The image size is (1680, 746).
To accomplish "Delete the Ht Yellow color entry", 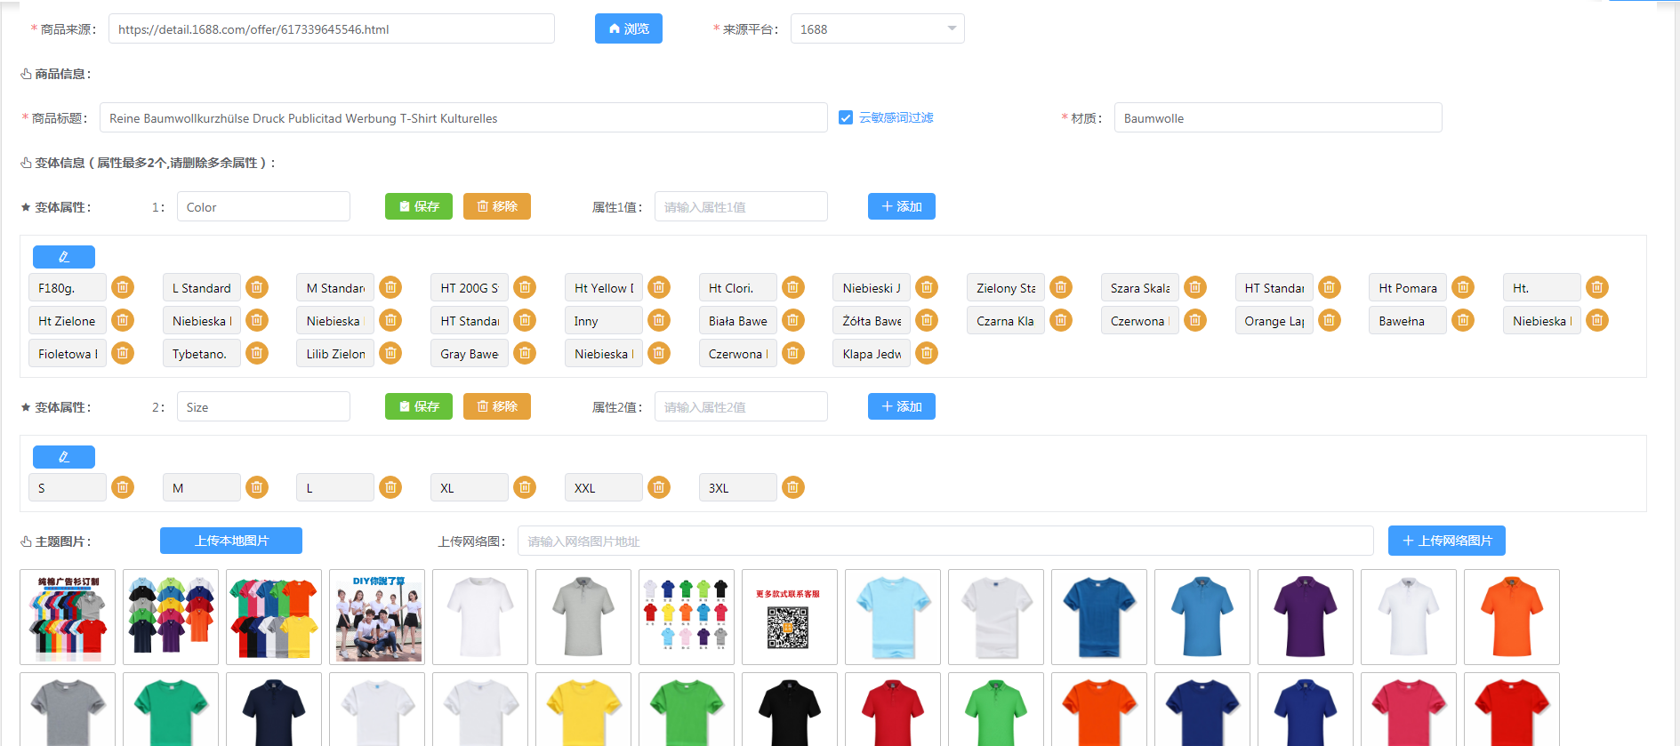I will tap(659, 287).
